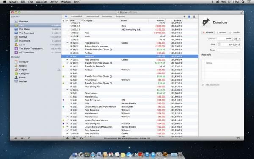Open the Accounts menu
254x159 pixels.
point(41,2)
